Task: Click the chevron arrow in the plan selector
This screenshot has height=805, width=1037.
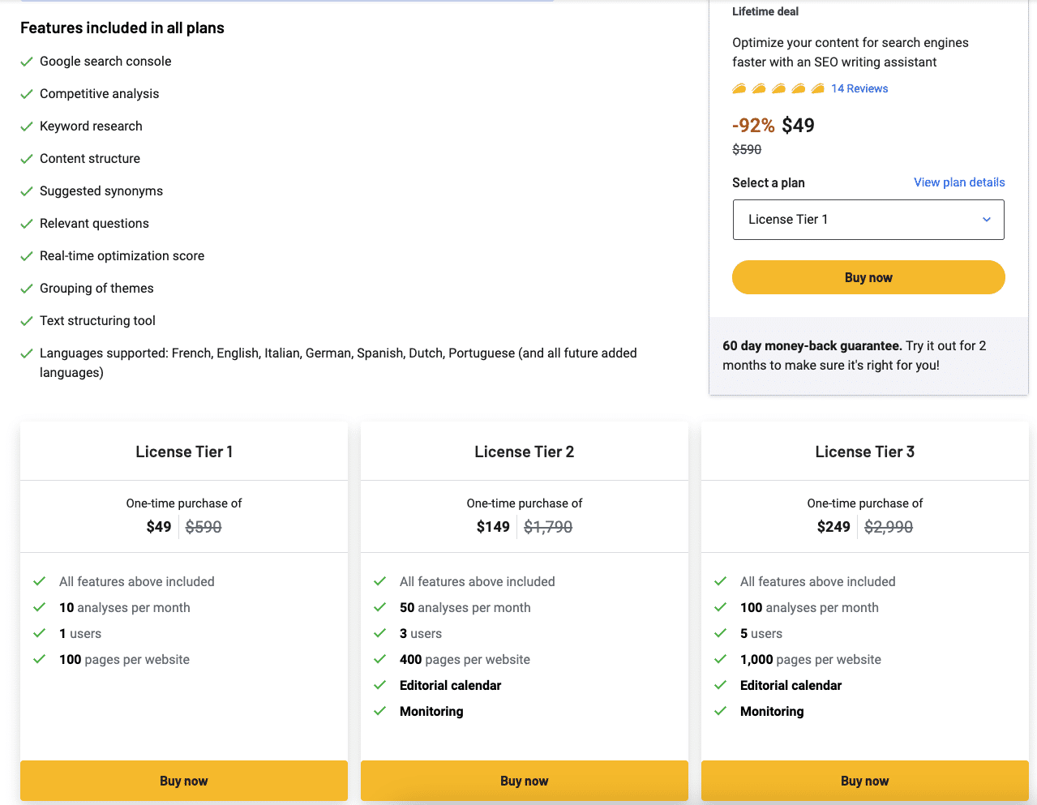Action: tap(986, 220)
